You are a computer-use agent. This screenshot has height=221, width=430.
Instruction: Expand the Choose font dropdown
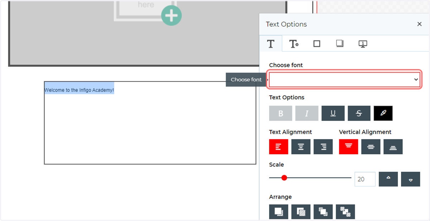(345, 80)
